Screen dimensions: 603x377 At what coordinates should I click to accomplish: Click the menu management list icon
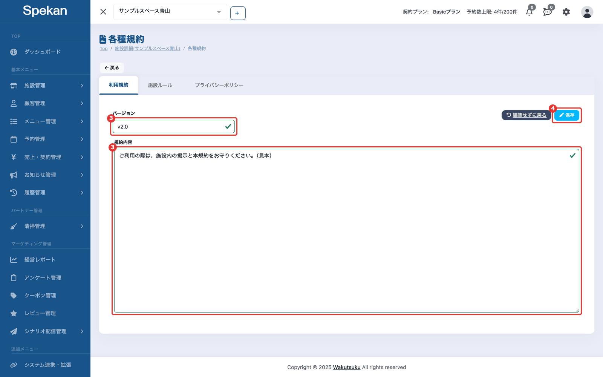click(14, 121)
